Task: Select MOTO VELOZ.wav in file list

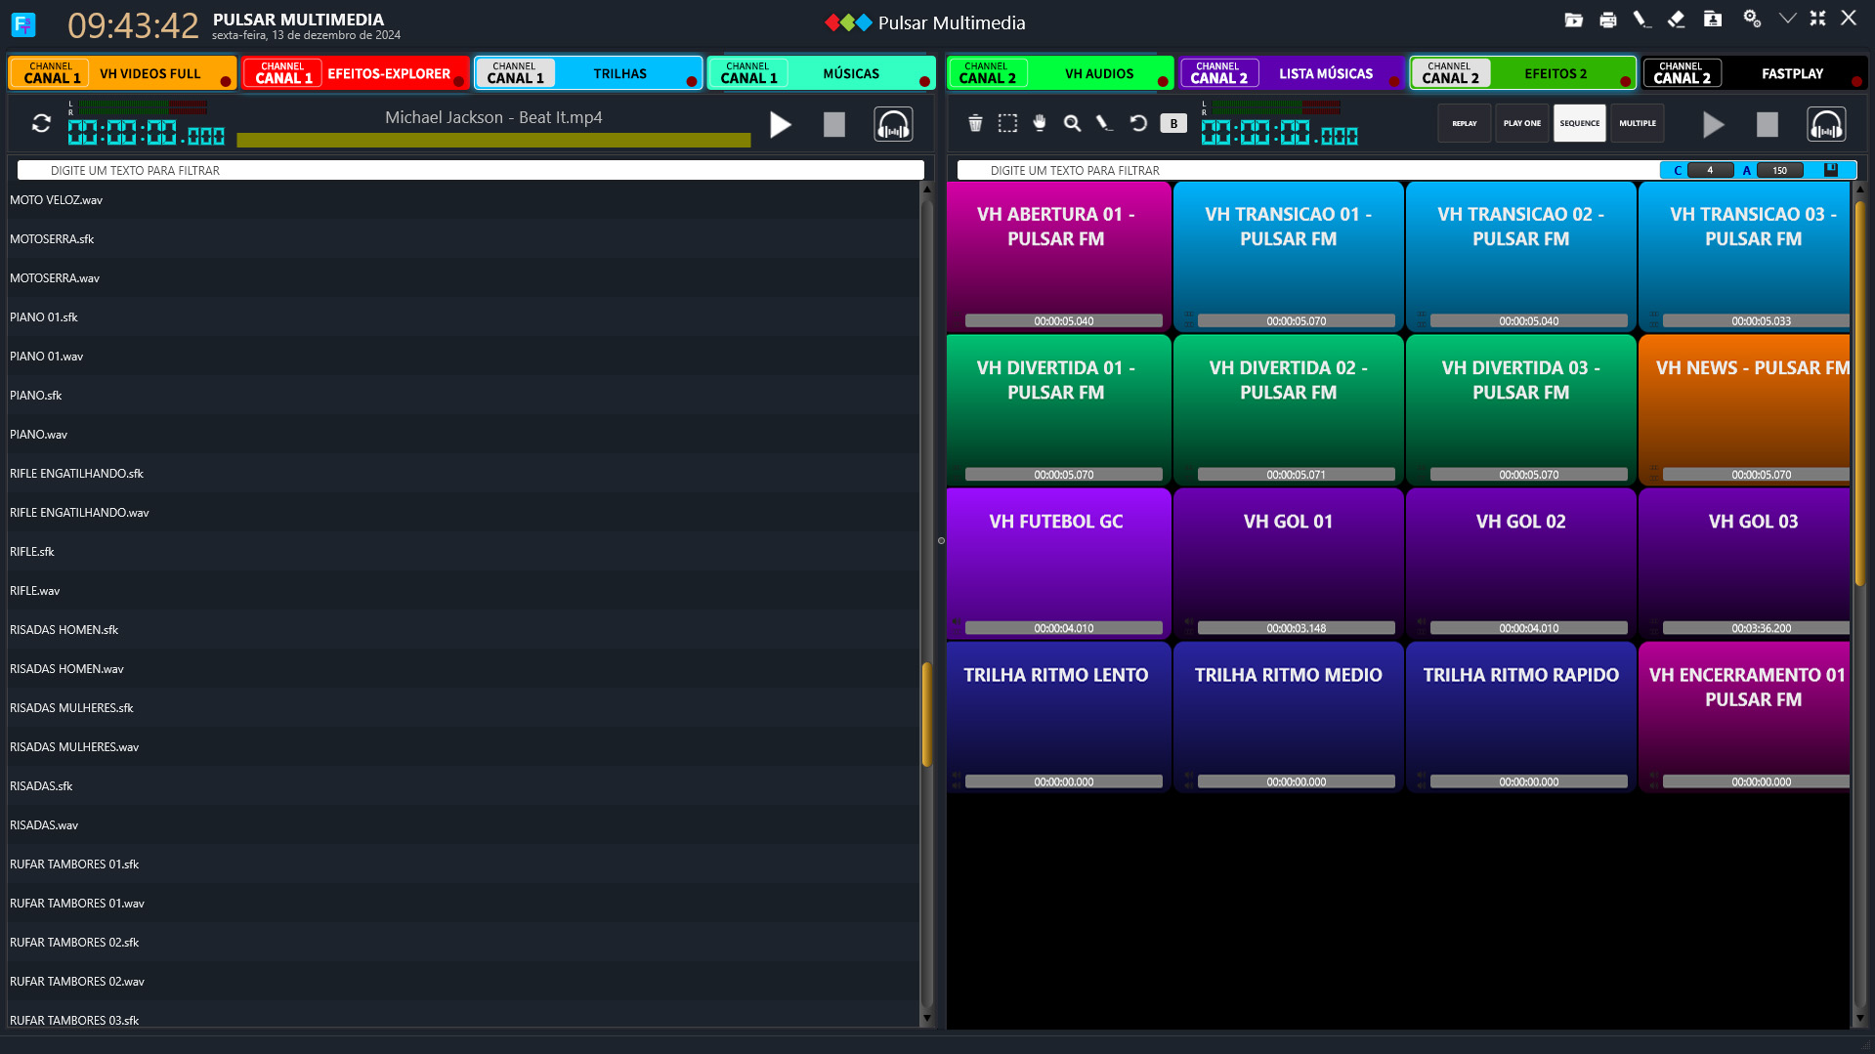Action: (464, 199)
